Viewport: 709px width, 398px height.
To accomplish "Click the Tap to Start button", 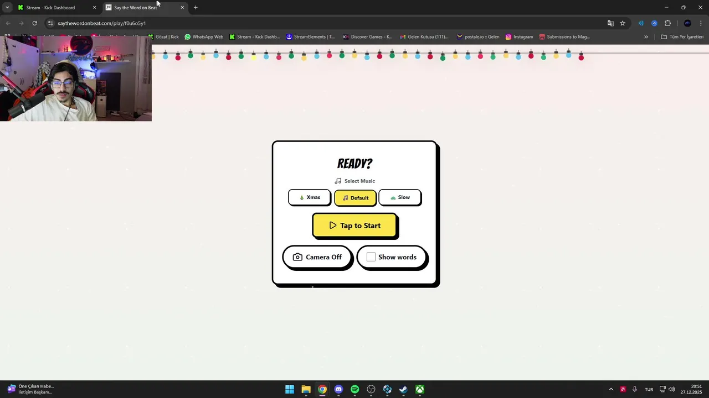I will point(354,226).
